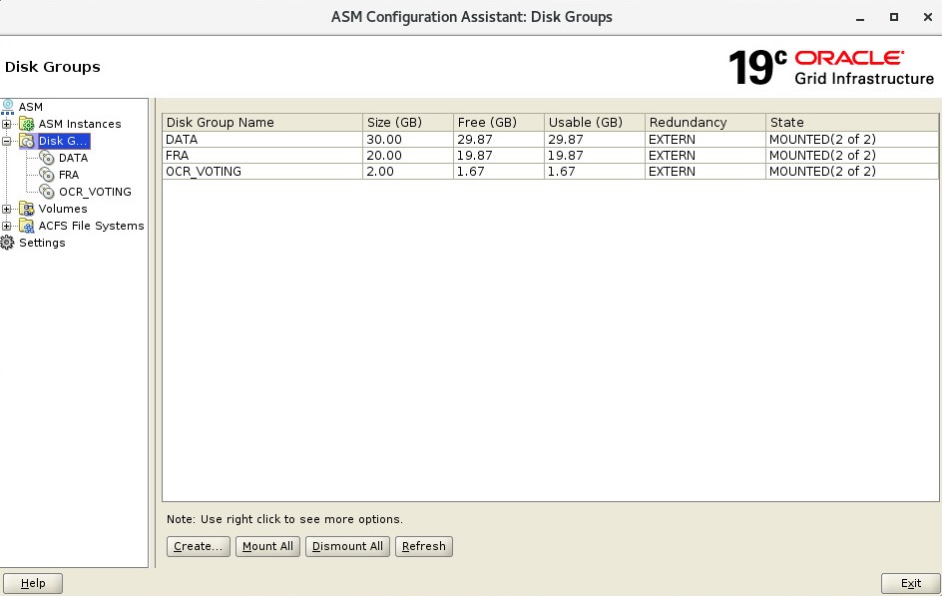Select FRA in the tree

(x=69, y=175)
